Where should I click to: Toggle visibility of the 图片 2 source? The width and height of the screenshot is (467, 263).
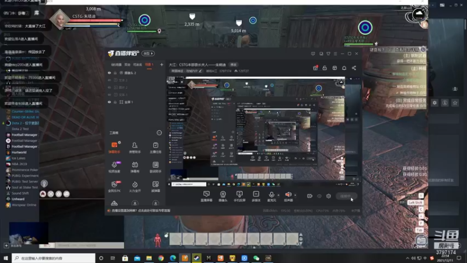[109, 87]
